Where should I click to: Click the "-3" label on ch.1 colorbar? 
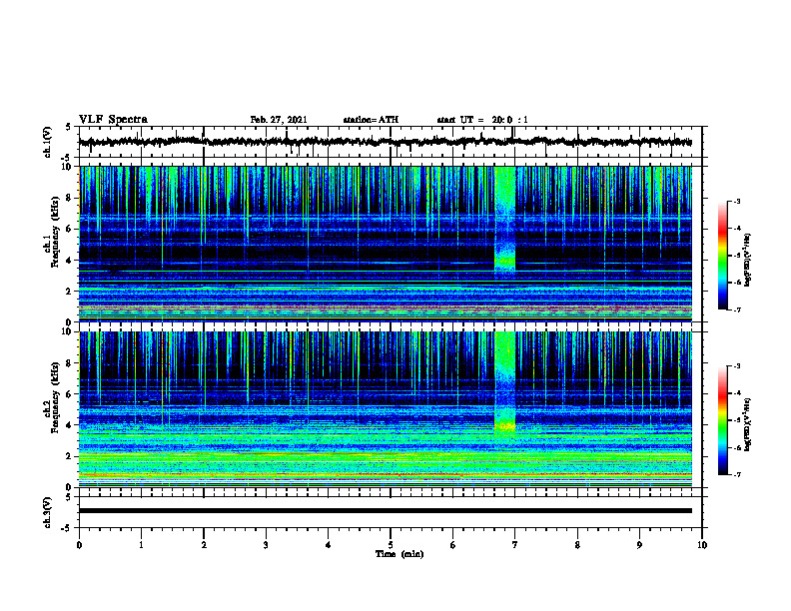click(x=736, y=201)
